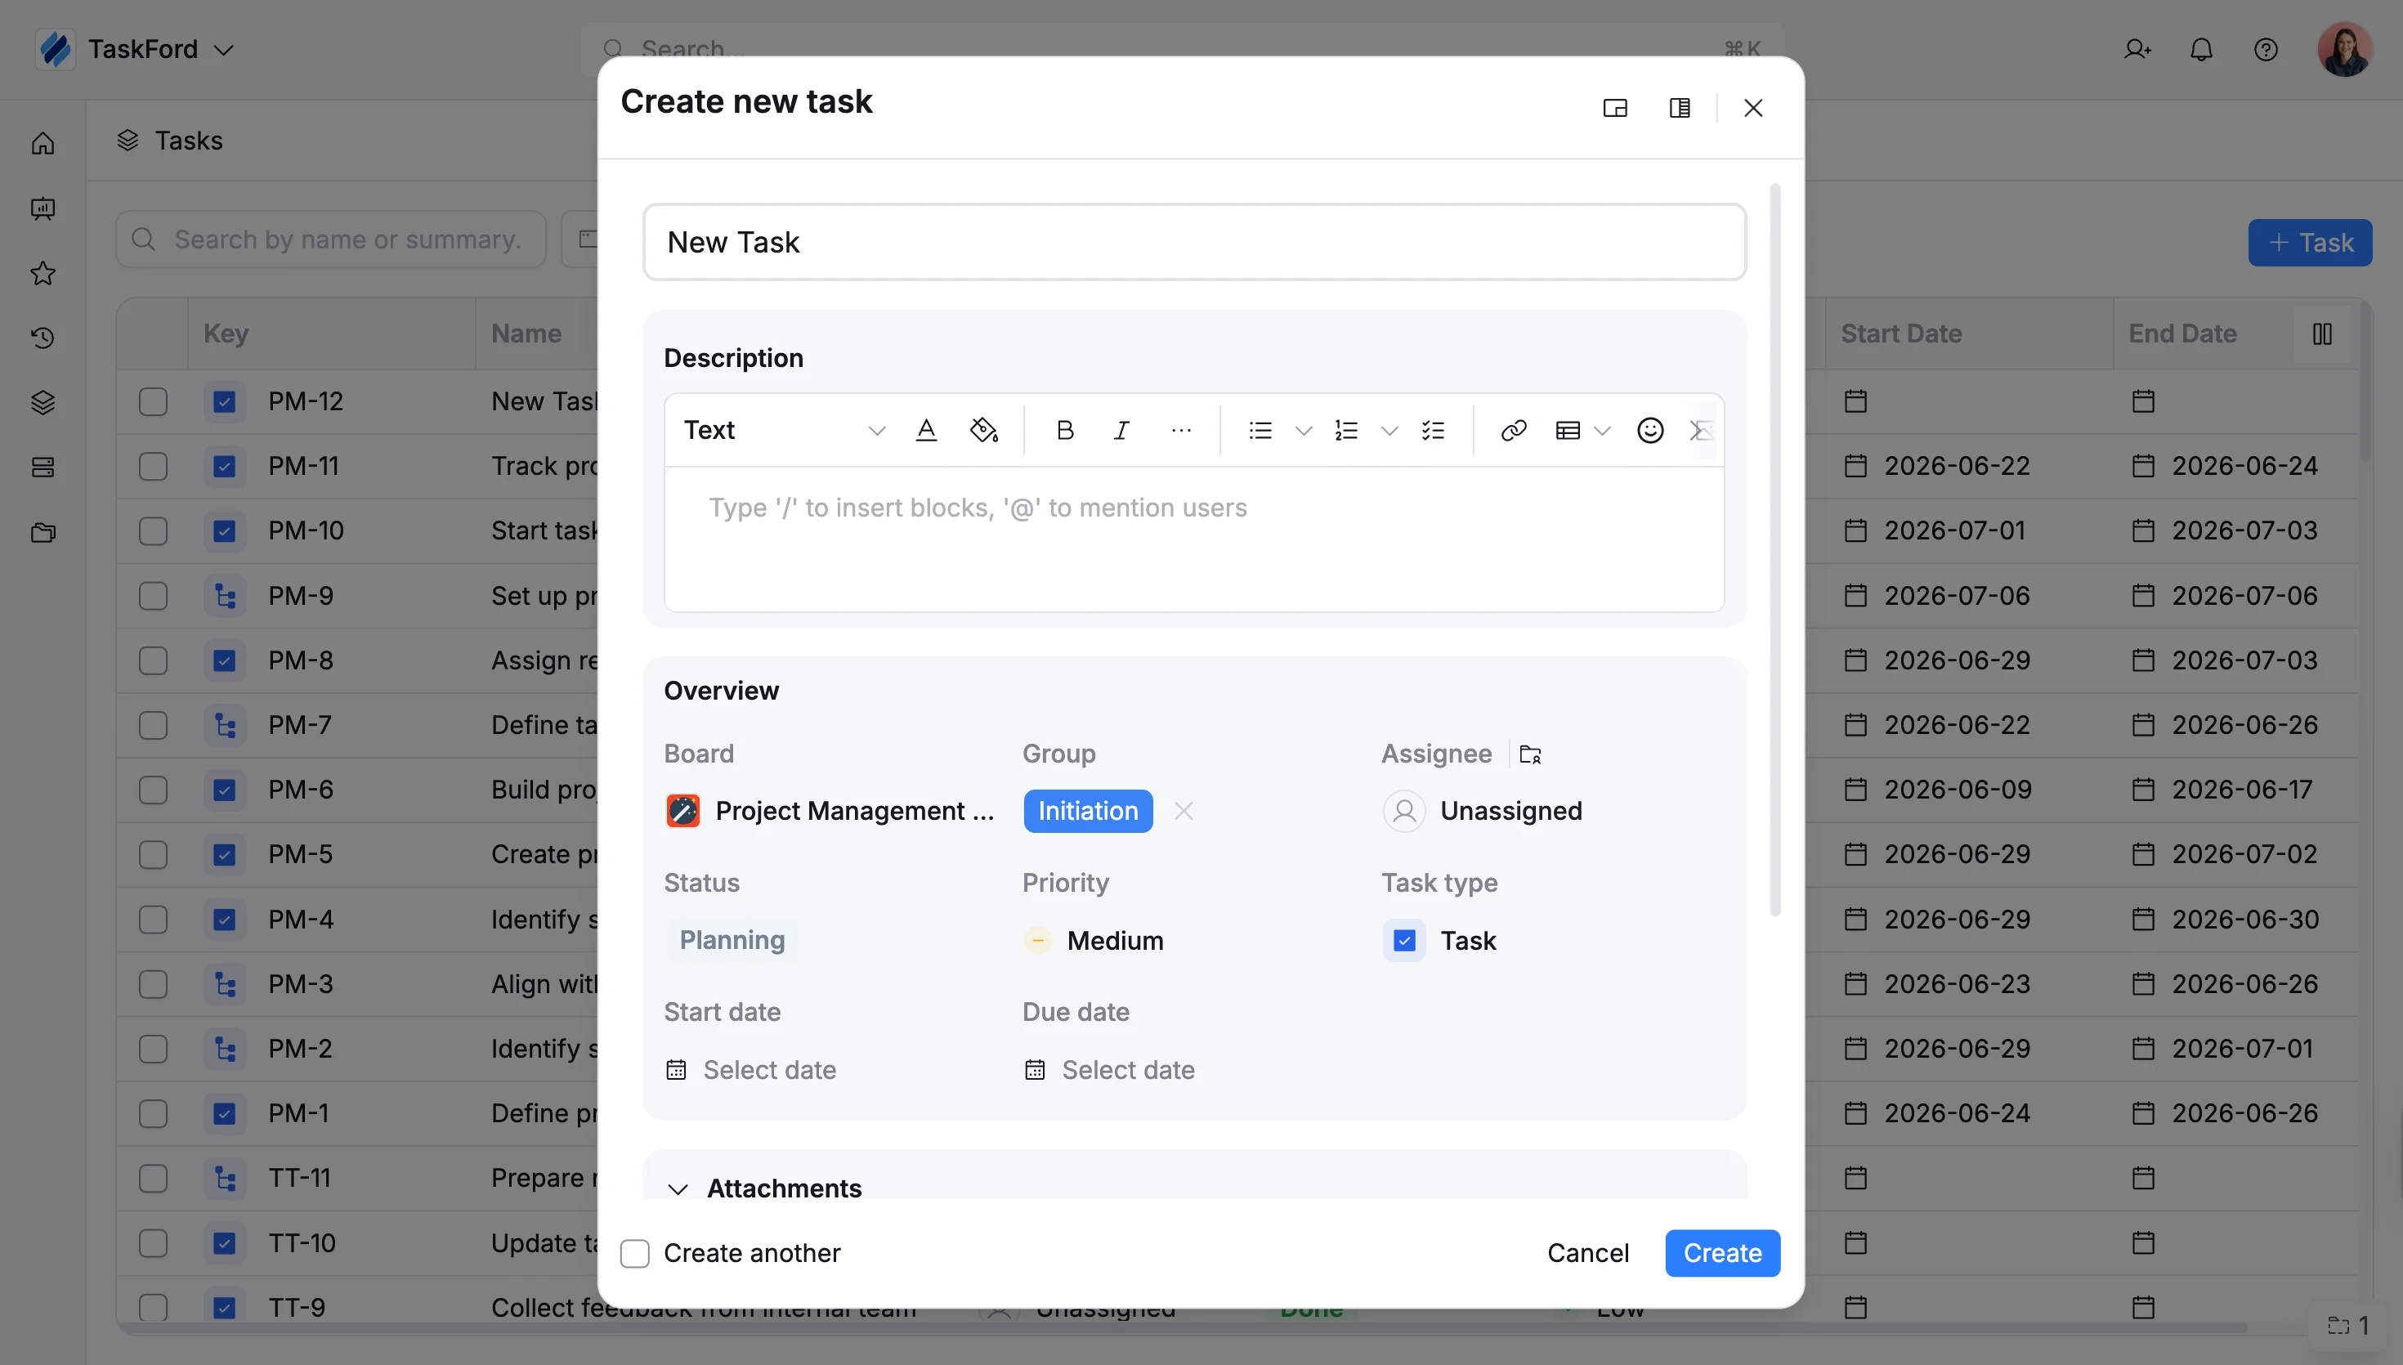
Task: Insert a link in Description
Action: [1514, 430]
